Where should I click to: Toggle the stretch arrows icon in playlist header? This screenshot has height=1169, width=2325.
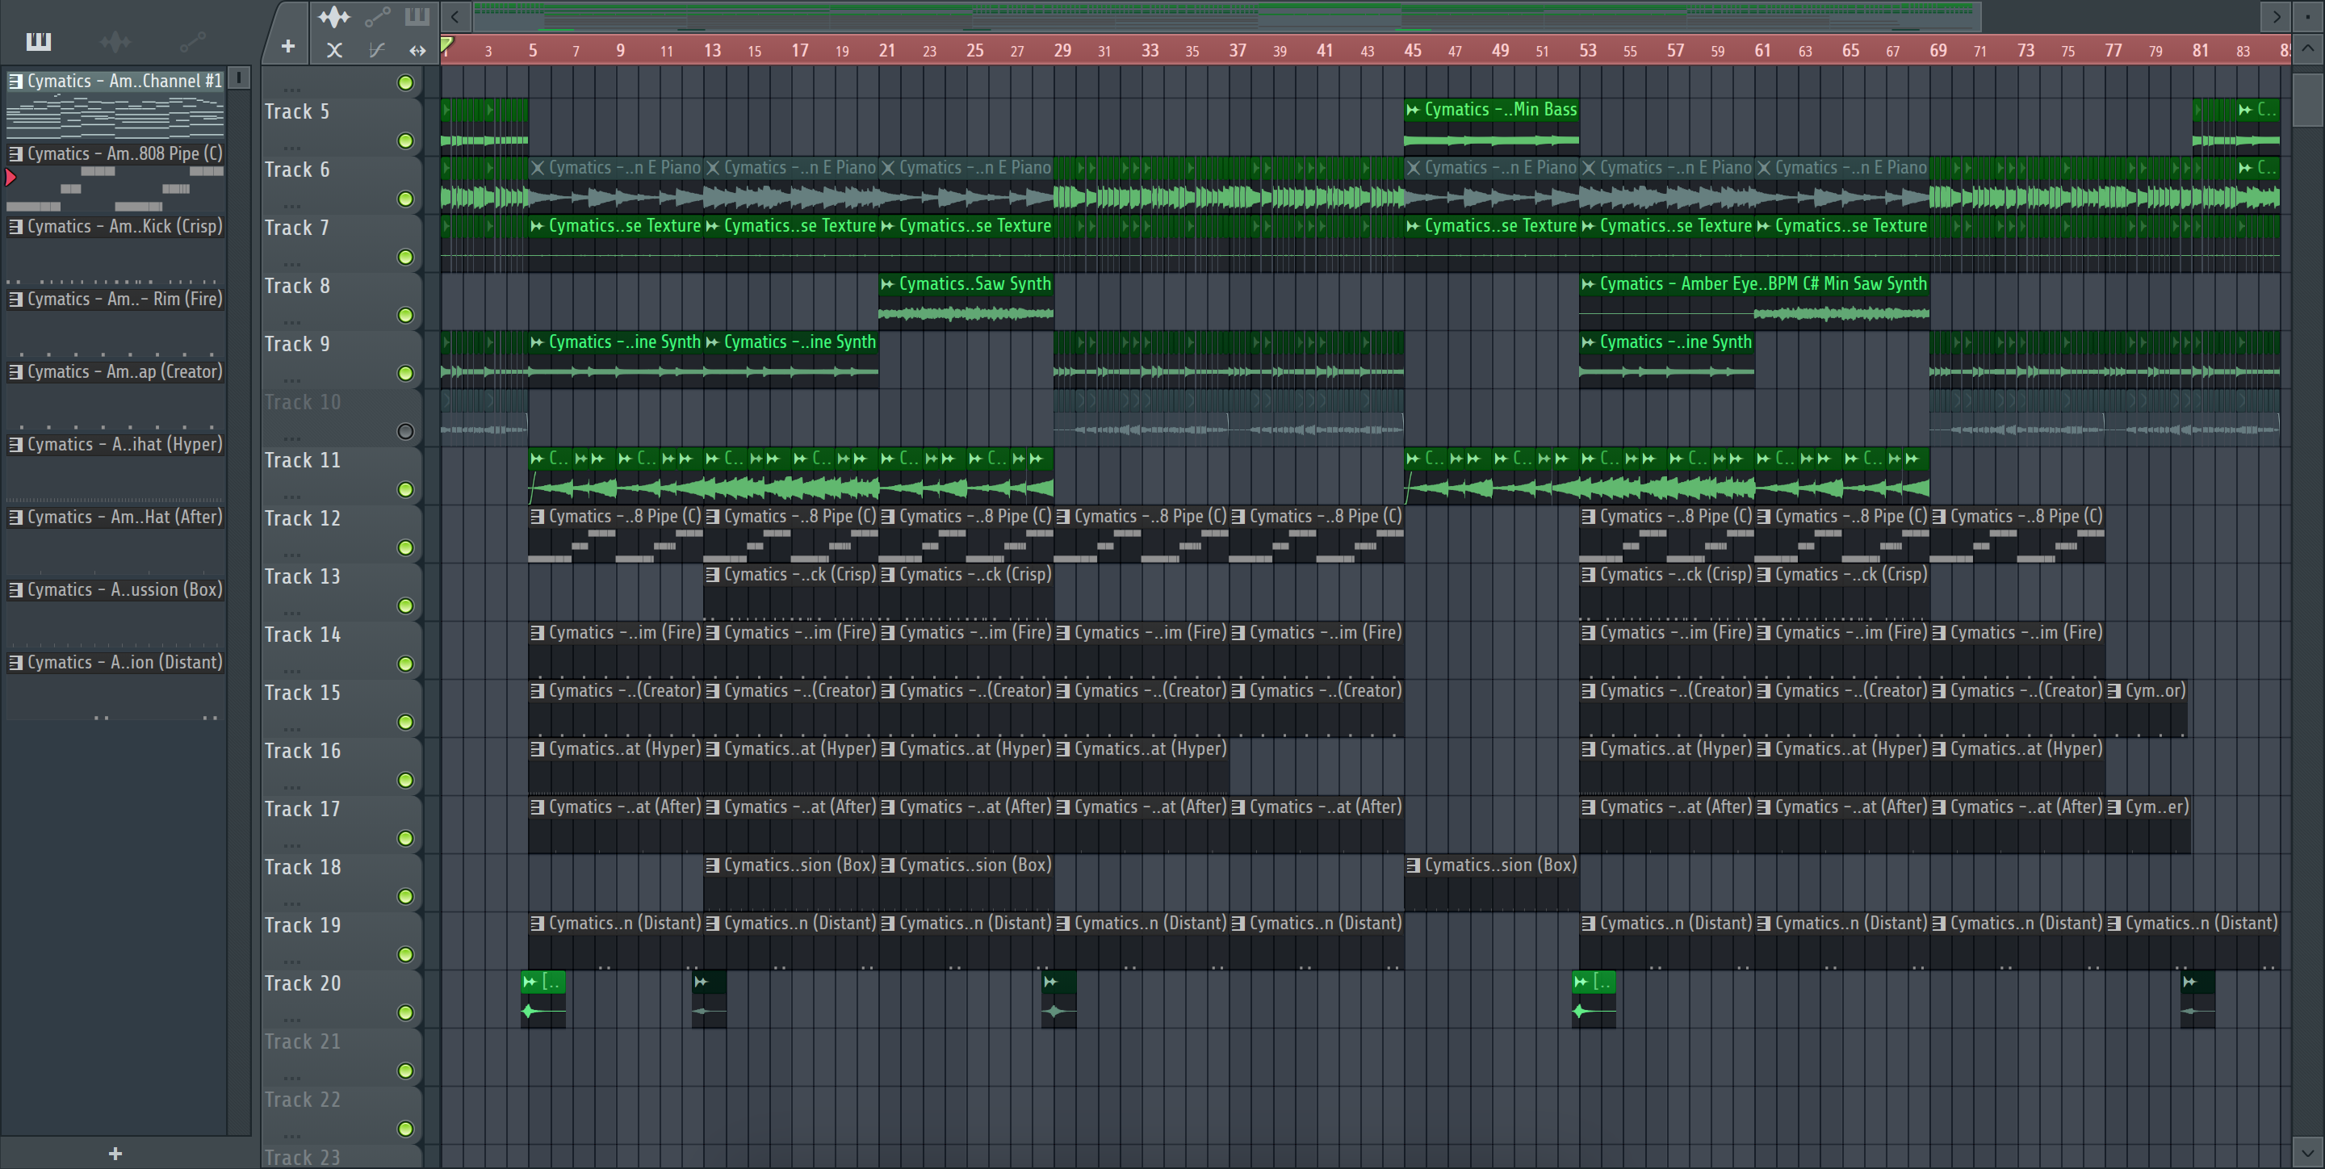tap(417, 51)
